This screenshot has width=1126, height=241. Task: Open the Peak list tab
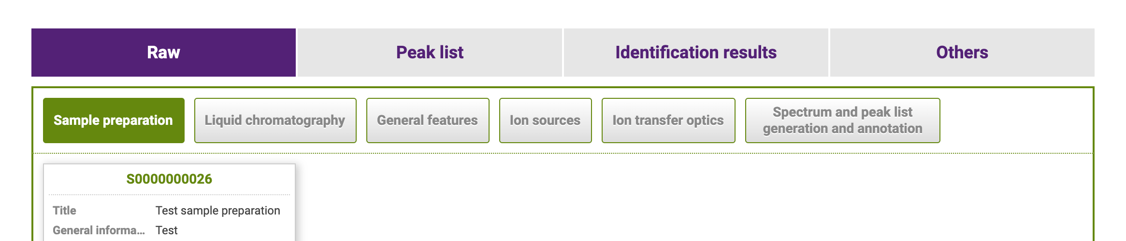(x=430, y=53)
